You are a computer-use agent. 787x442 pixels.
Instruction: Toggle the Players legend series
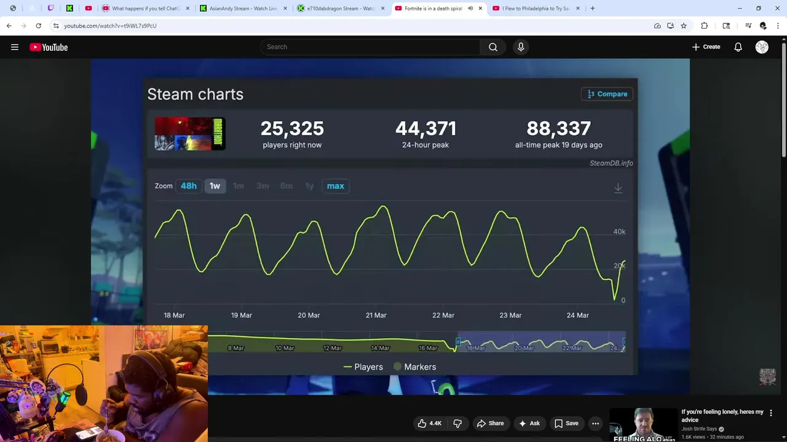(363, 367)
